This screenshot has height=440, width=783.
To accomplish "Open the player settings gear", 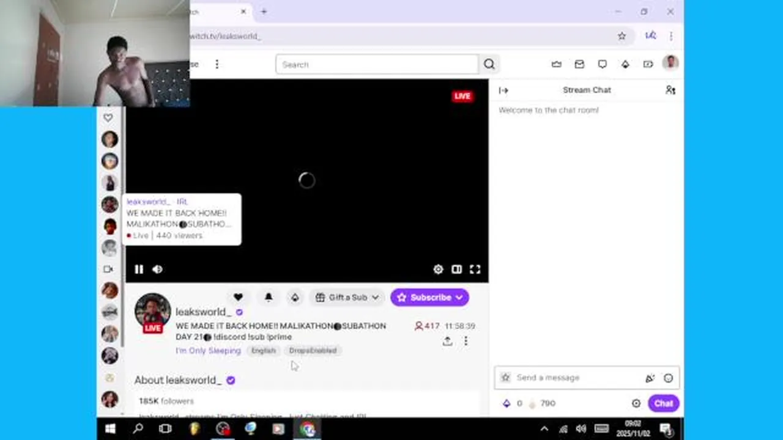I will point(438,269).
